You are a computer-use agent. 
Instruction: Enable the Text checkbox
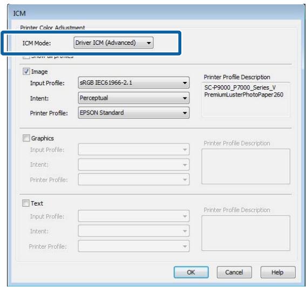[25, 203]
